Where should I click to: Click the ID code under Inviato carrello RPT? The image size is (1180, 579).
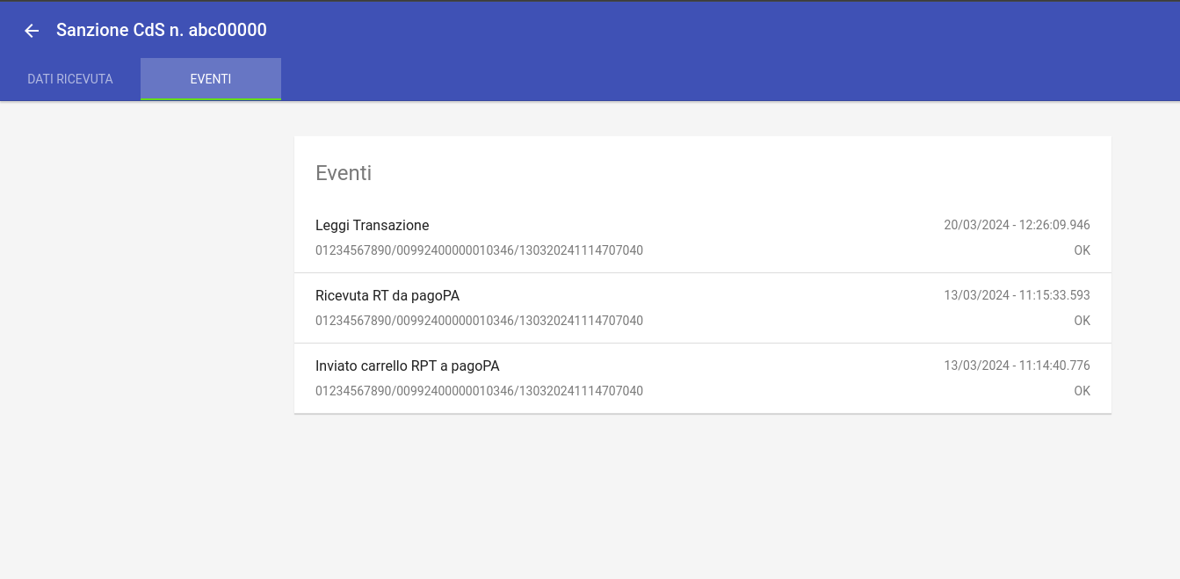[x=479, y=391]
